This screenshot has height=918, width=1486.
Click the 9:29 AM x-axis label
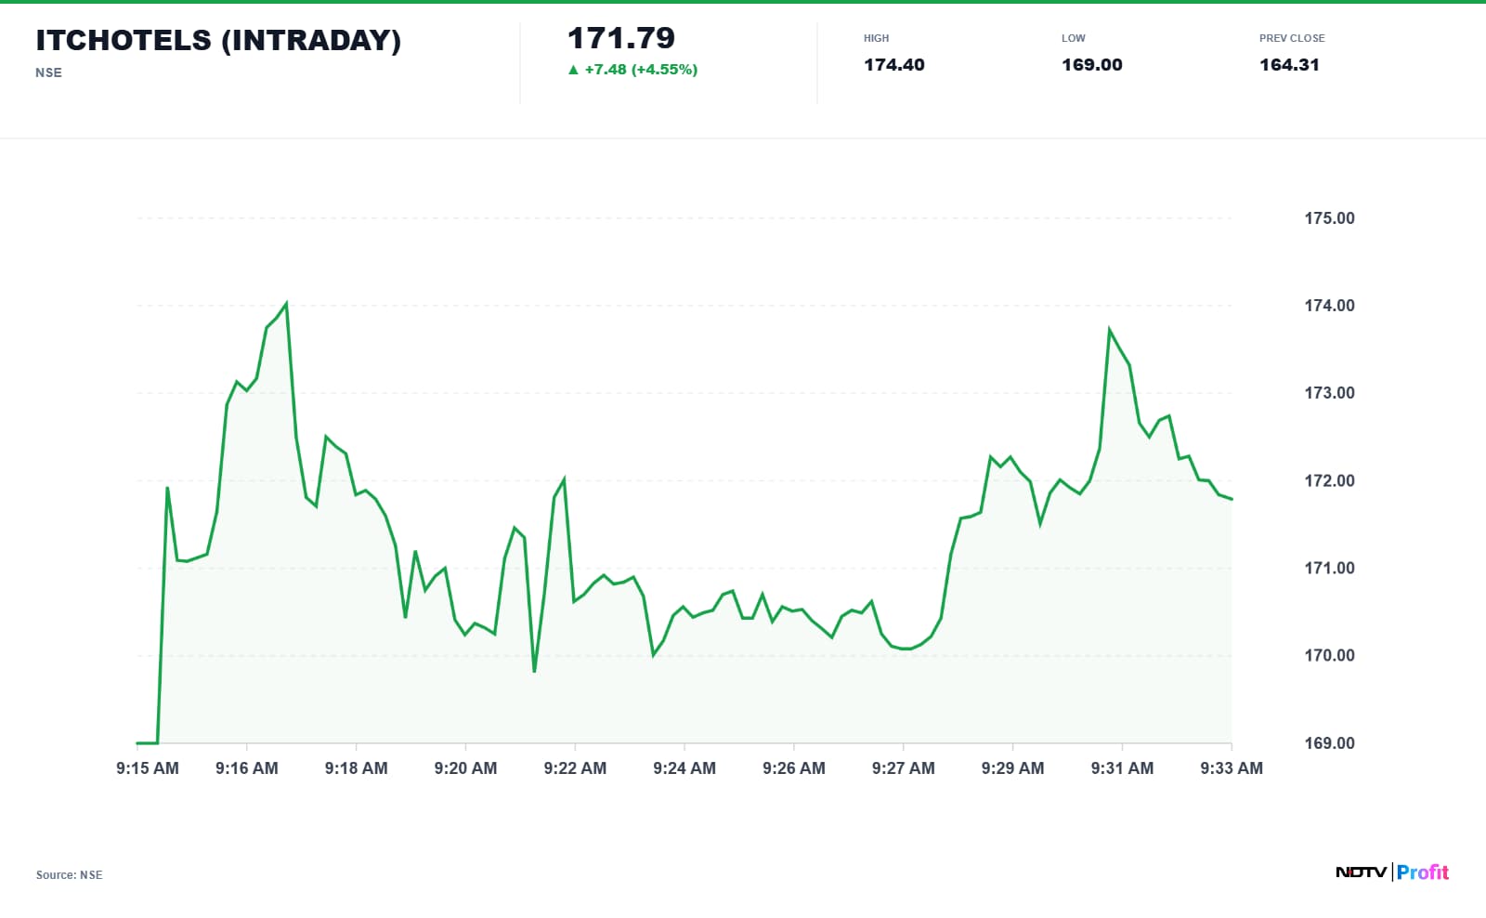[x=1012, y=768]
